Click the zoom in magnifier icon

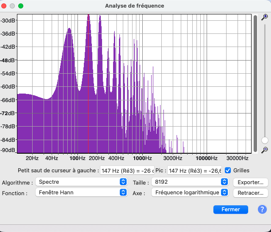coord(265,17)
